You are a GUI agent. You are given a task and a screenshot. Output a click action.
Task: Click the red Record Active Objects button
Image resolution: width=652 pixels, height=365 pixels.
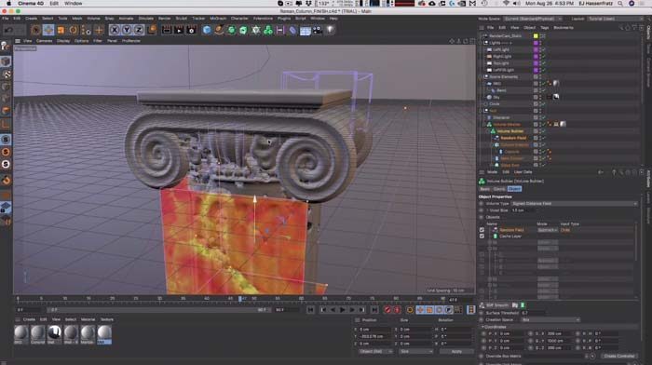click(387, 310)
